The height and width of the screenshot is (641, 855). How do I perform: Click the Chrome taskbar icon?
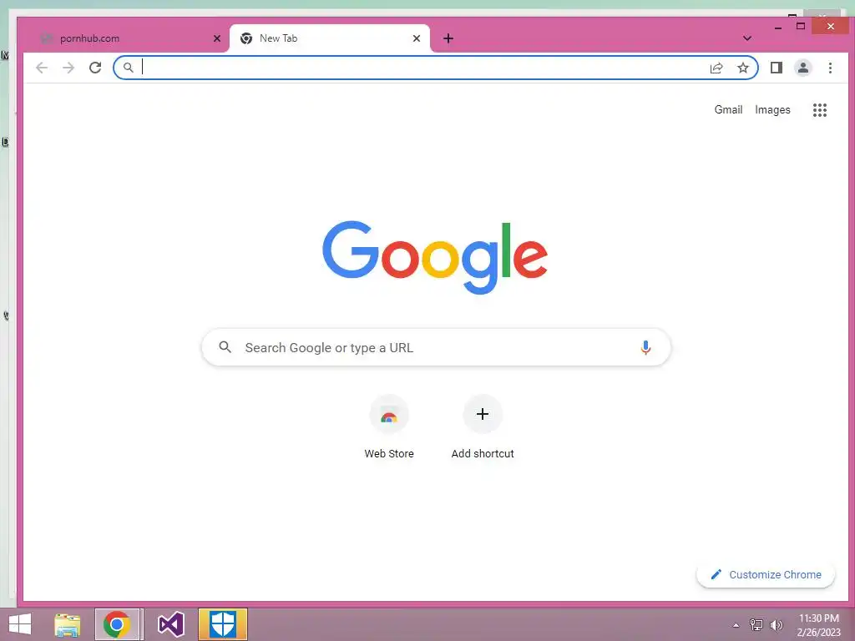click(119, 624)
